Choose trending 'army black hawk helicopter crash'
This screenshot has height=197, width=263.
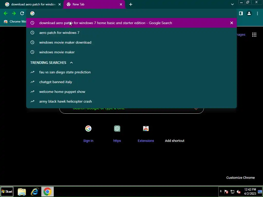[131, 101]
